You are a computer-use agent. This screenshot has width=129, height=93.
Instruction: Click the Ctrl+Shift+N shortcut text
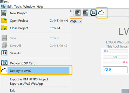tap(59, 20)
